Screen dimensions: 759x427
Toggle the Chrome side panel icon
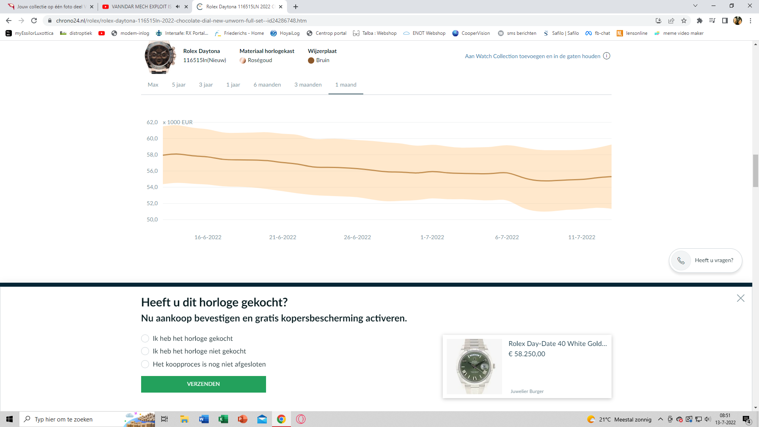pyautogui.click(x=725, y=21)
